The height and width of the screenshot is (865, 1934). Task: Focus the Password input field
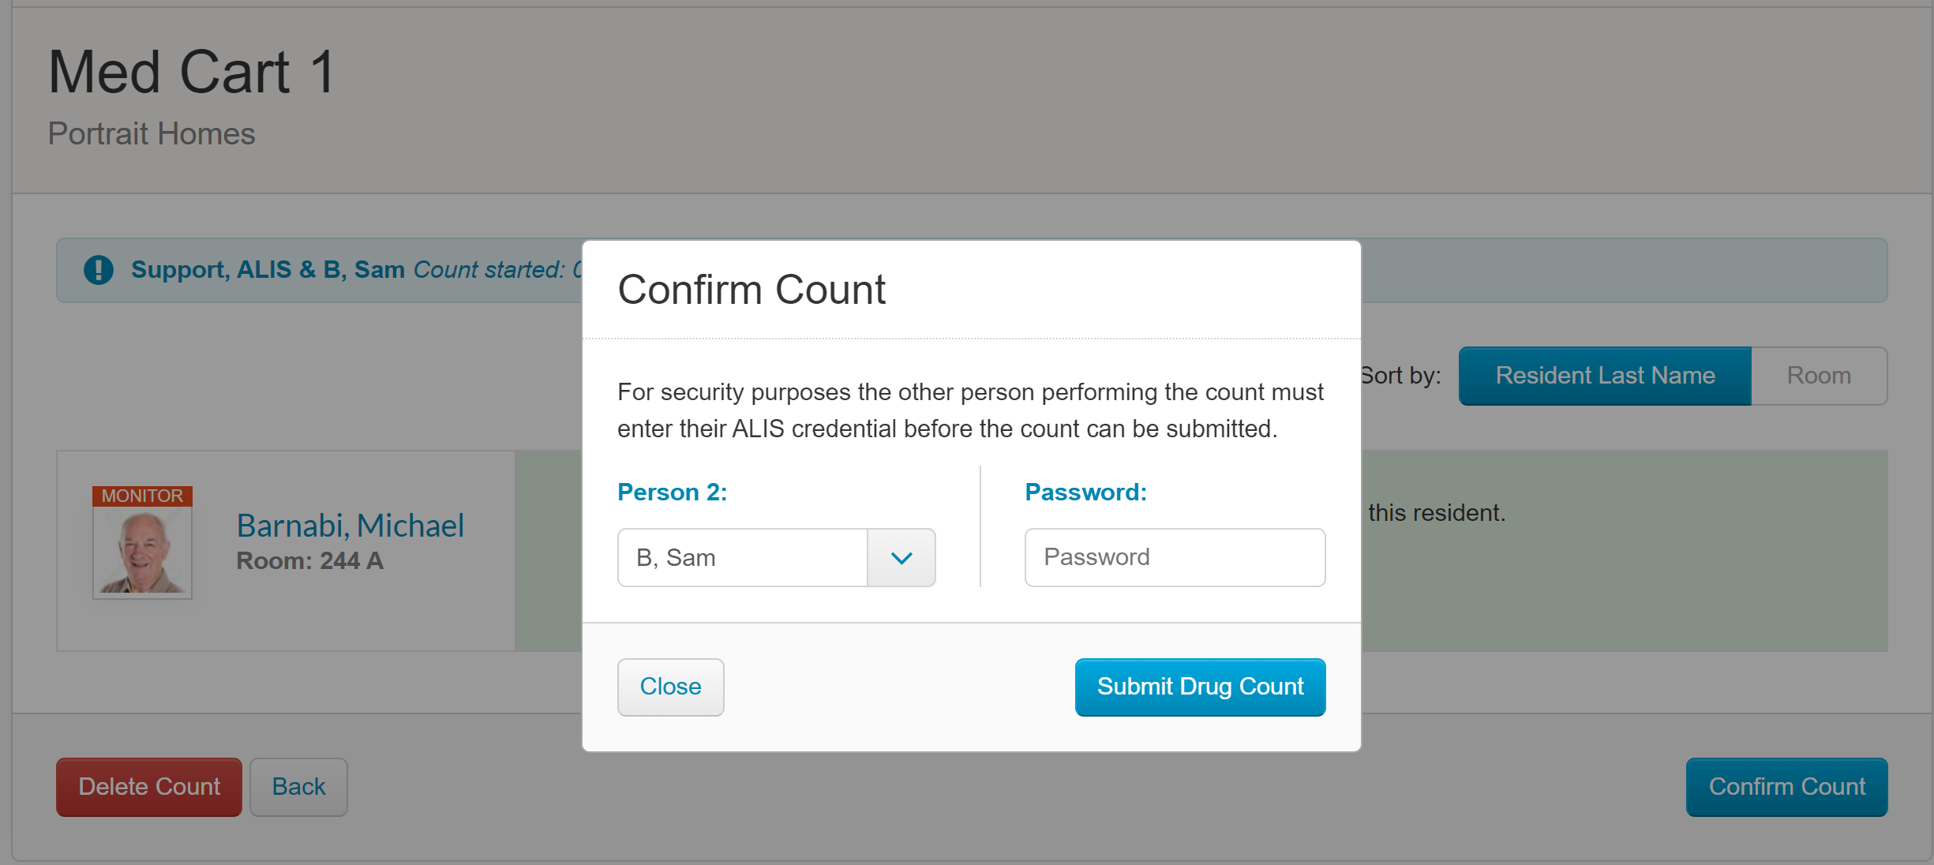(x=1175, y=558)
